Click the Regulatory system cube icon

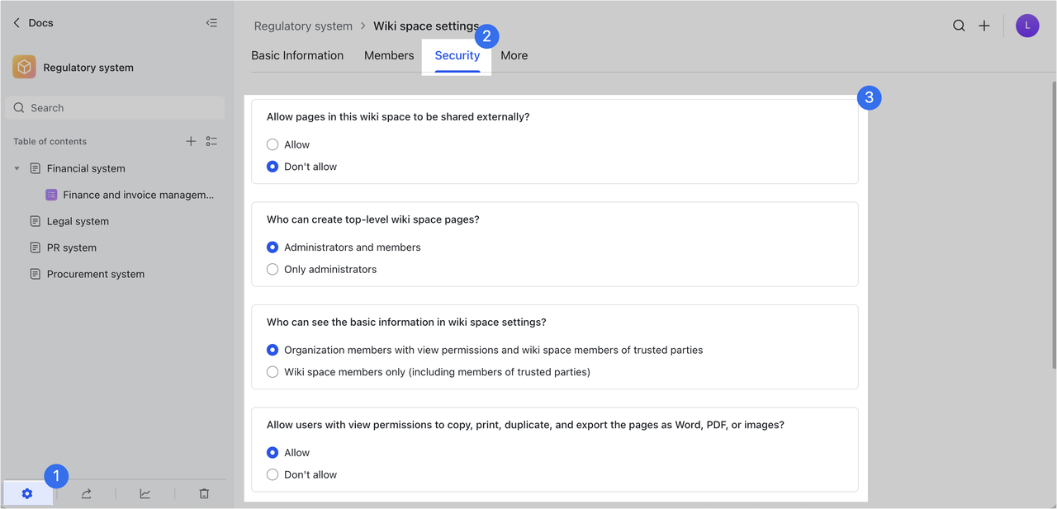[x=24, y=68]
